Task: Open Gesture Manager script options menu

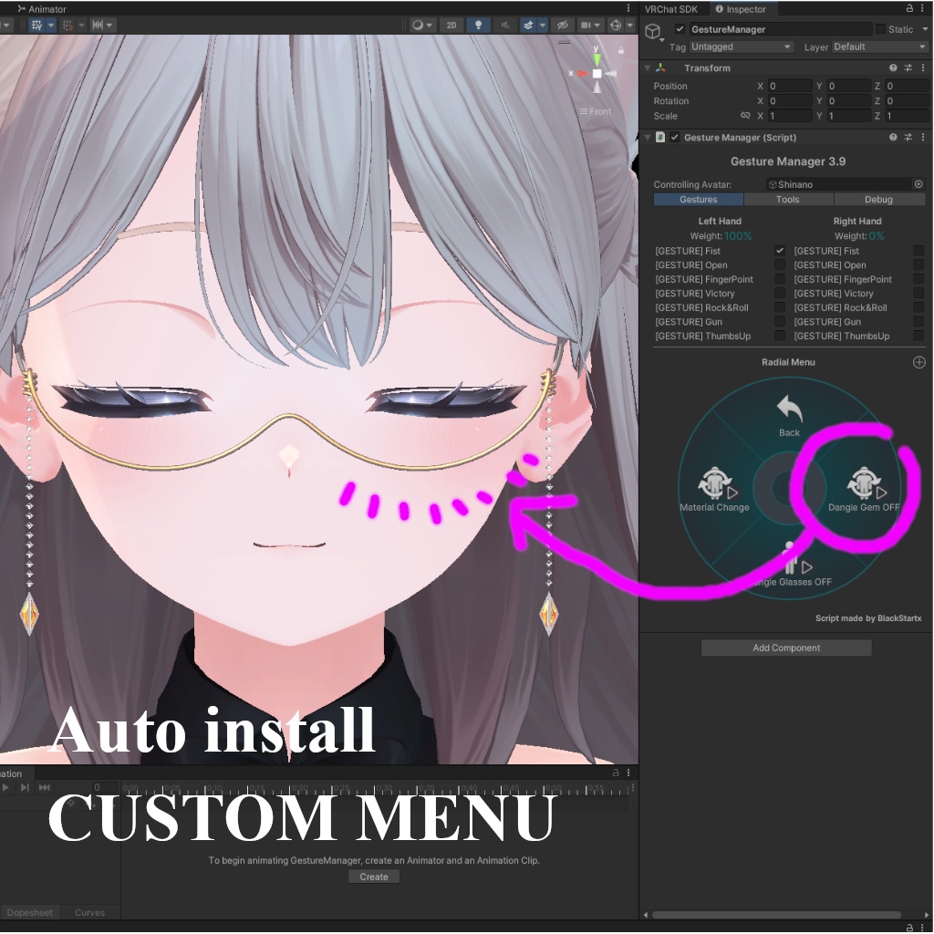Action: pos(923,137)
